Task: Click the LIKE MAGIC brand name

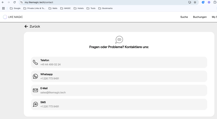Action: tap(15, 17)
